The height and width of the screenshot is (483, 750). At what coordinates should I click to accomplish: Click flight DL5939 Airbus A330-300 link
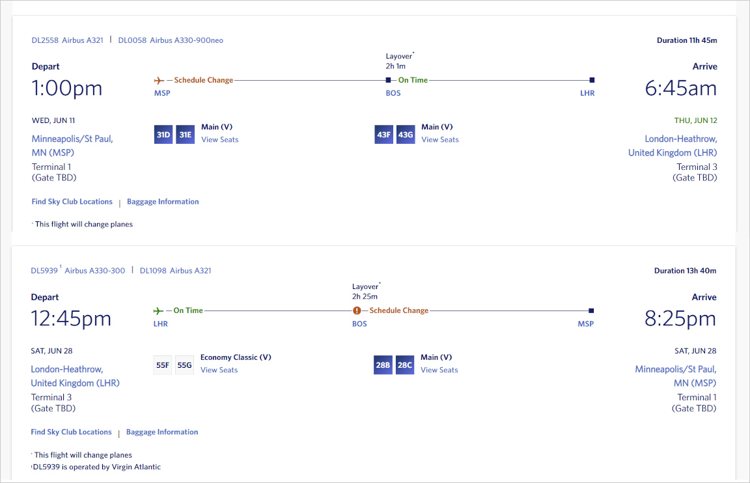click(78, 271)
